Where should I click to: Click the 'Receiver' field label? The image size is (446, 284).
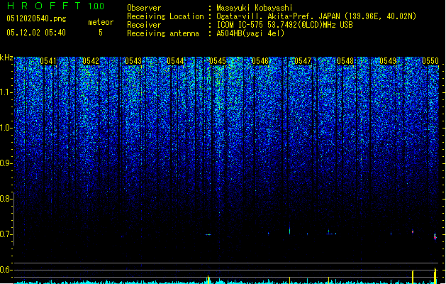(x=144, y=25)
